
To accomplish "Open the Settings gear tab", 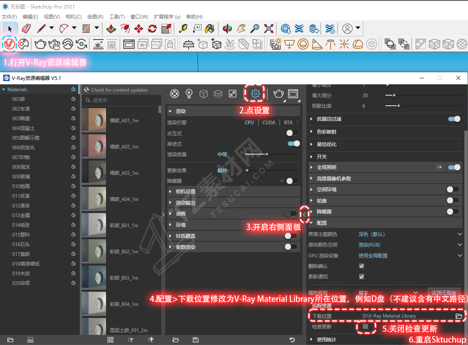I will [255, 94].
